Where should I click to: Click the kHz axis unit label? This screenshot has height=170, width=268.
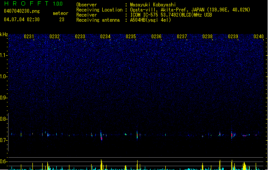point(4,34)
